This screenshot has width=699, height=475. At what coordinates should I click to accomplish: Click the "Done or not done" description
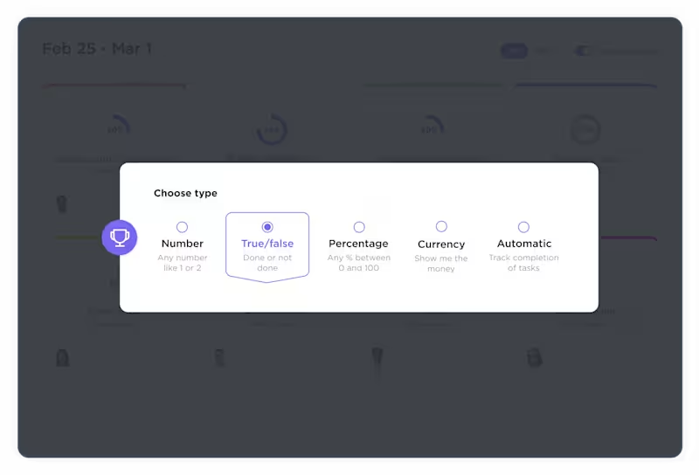coord(267,263)
